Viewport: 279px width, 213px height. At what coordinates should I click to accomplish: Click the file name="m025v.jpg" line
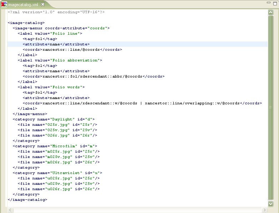pos(59,157)
